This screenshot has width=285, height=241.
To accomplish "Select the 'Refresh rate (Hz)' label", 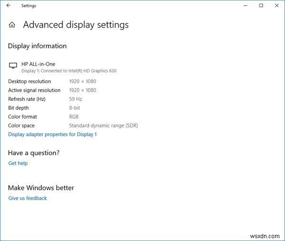I will 27,99.
